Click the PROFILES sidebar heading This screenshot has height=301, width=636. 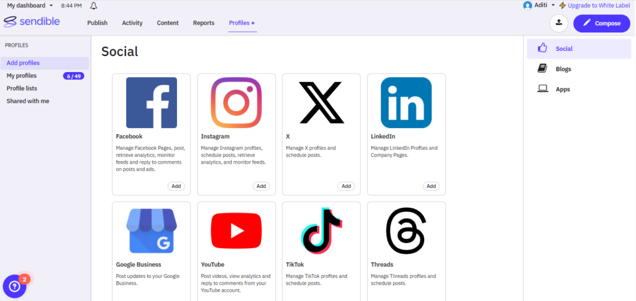click(17, 45)
